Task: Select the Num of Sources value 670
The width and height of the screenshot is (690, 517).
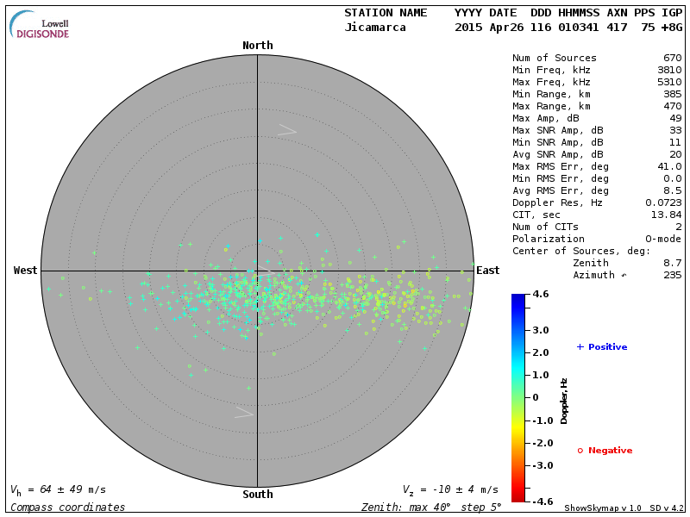Action: [x=672, y=58]
